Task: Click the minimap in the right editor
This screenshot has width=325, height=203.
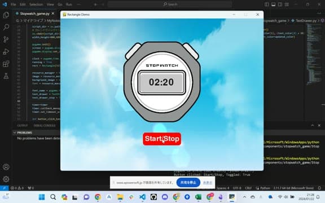Action: (x=314, y=54)
